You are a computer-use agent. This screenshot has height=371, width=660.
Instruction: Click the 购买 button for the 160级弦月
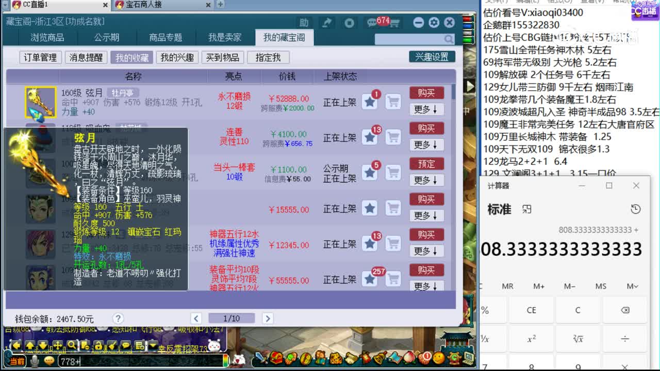(x=427, y=93)
